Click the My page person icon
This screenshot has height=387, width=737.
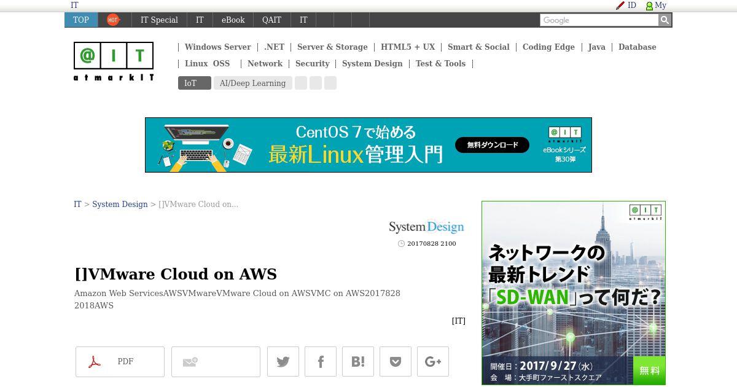coord(649,6)
